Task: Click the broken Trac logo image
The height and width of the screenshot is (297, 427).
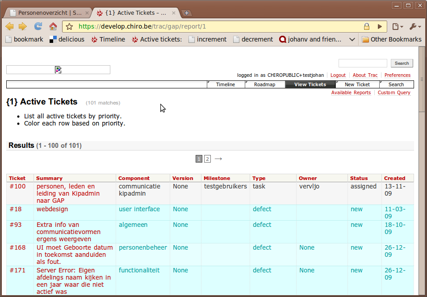Action: [58, 70]
